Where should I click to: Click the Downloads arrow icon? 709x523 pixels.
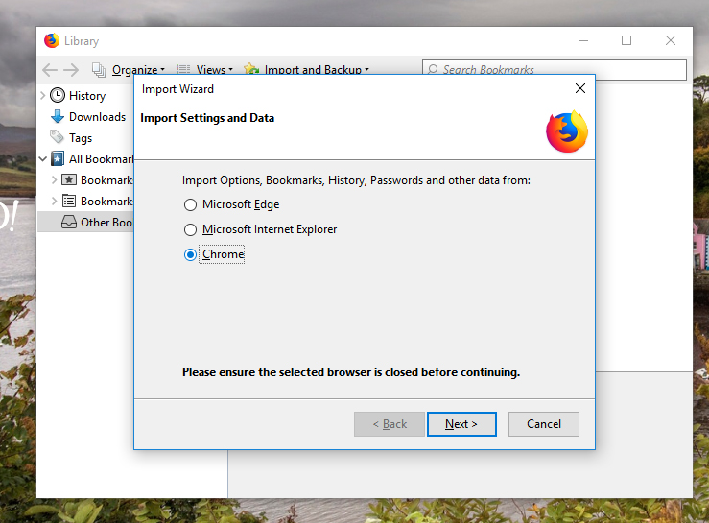58,117
